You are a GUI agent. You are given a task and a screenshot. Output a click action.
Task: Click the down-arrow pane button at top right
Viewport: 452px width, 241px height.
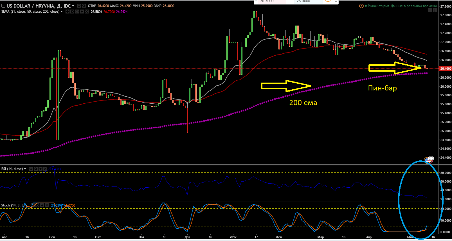[x=430, y=10]
